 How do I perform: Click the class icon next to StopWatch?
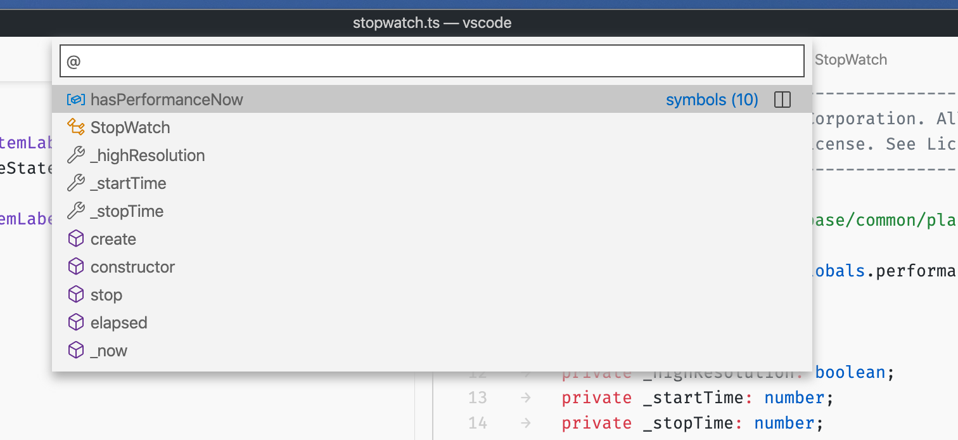[x=76, y=127]
